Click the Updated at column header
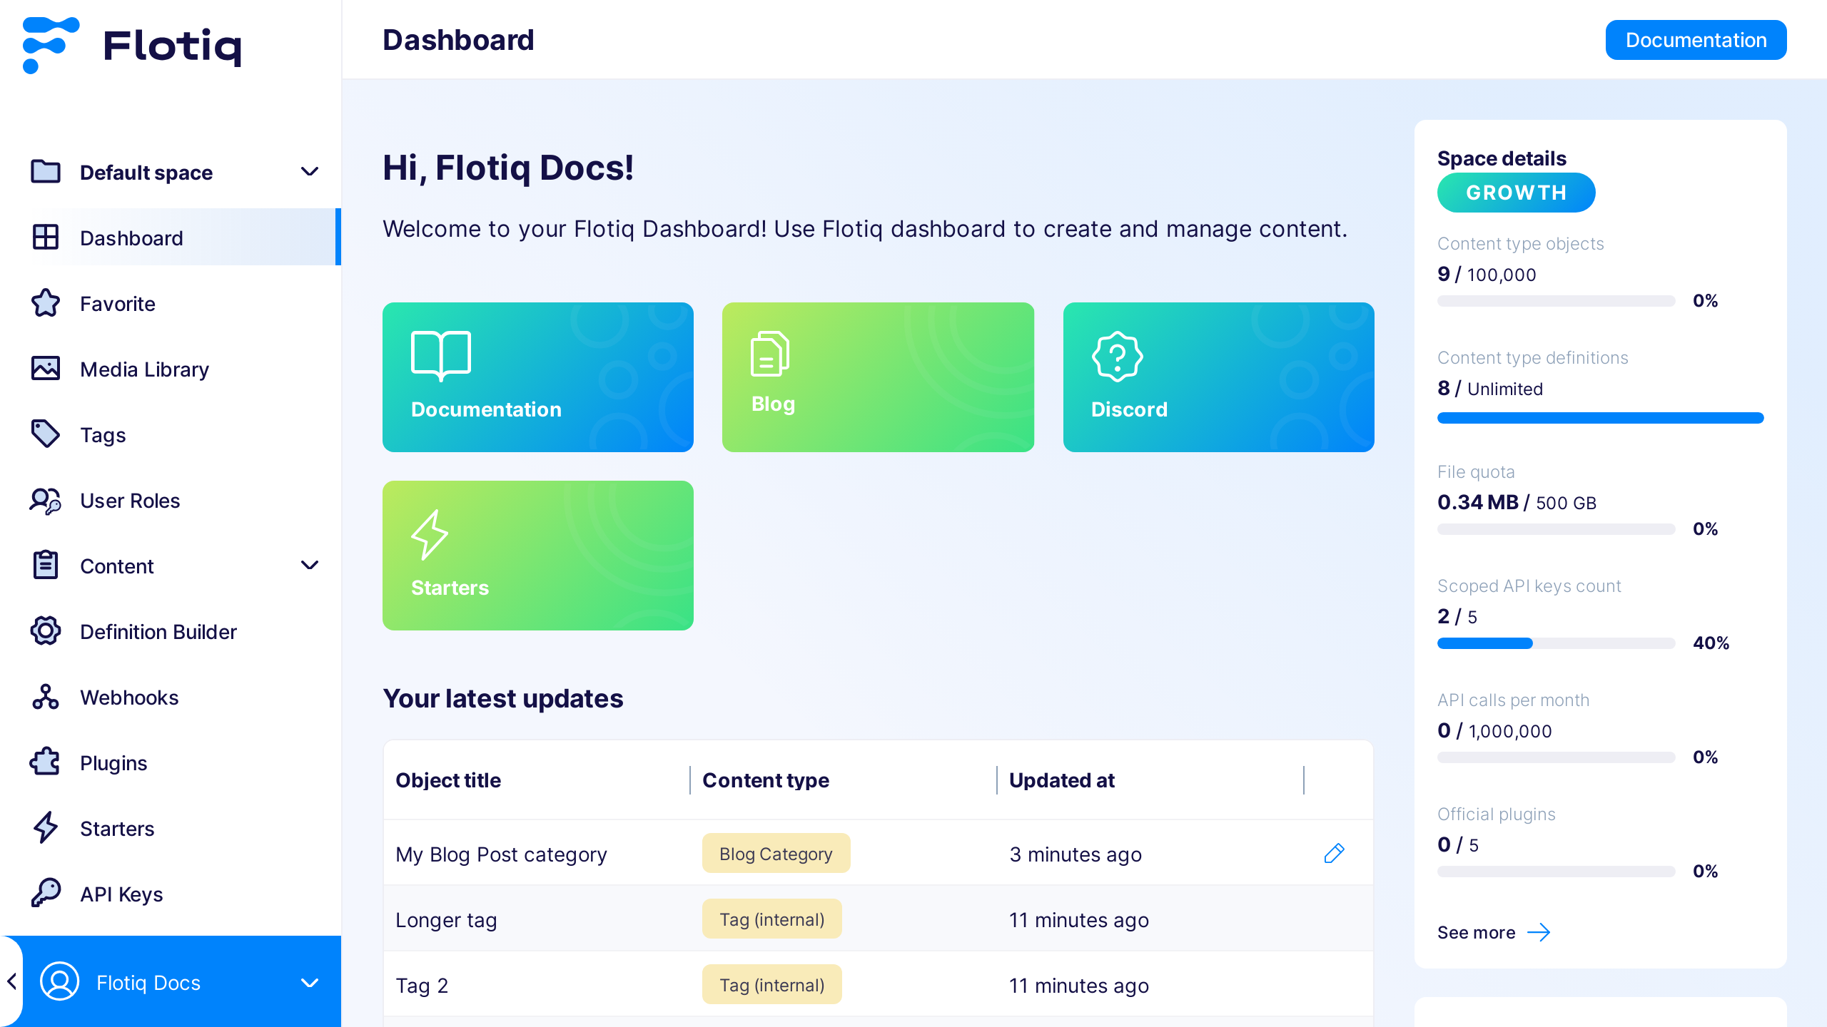1827x1027 pixels. [x=1061, y=780]
